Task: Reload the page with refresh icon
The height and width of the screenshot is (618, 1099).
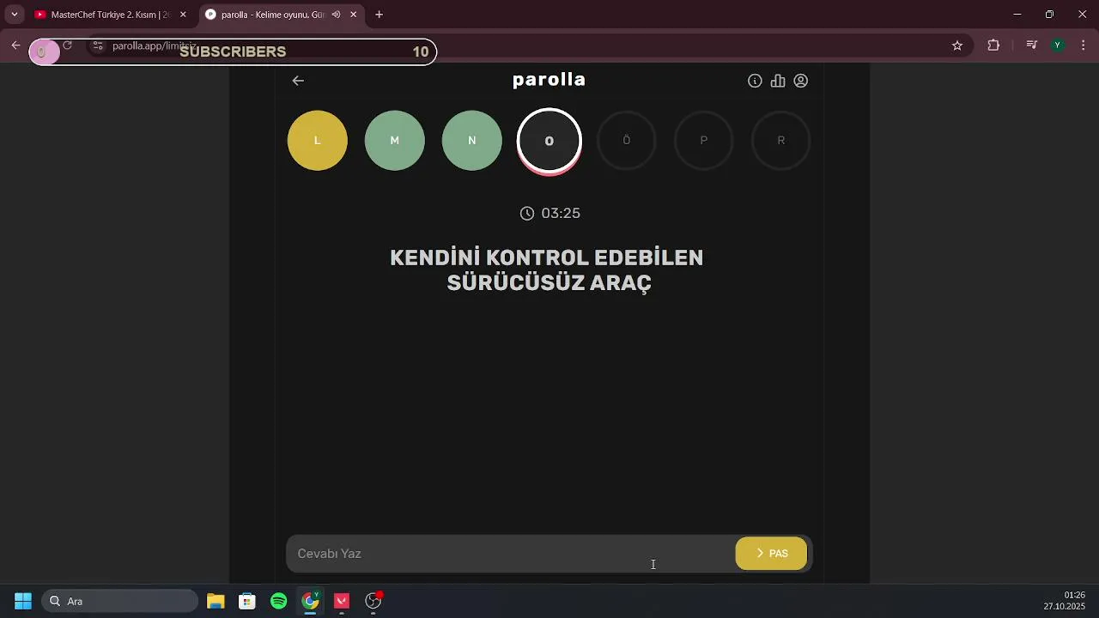Action: click(67, 45)
